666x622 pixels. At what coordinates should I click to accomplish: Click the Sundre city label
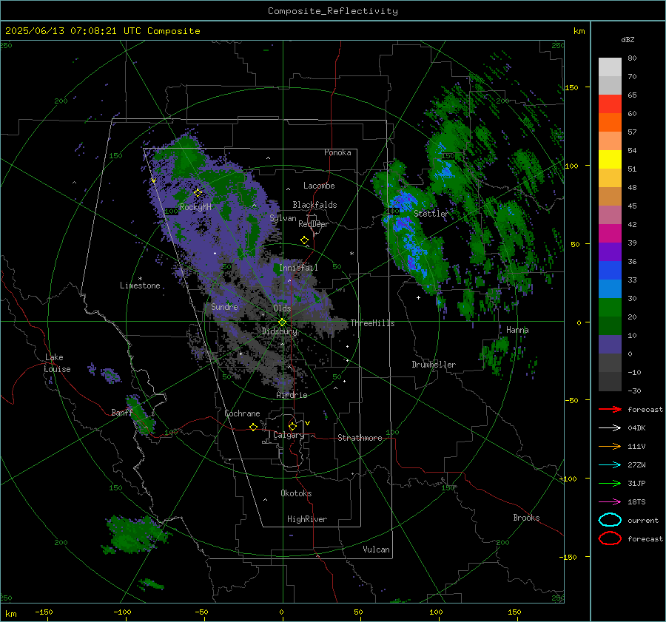click(x=225, y=306)
